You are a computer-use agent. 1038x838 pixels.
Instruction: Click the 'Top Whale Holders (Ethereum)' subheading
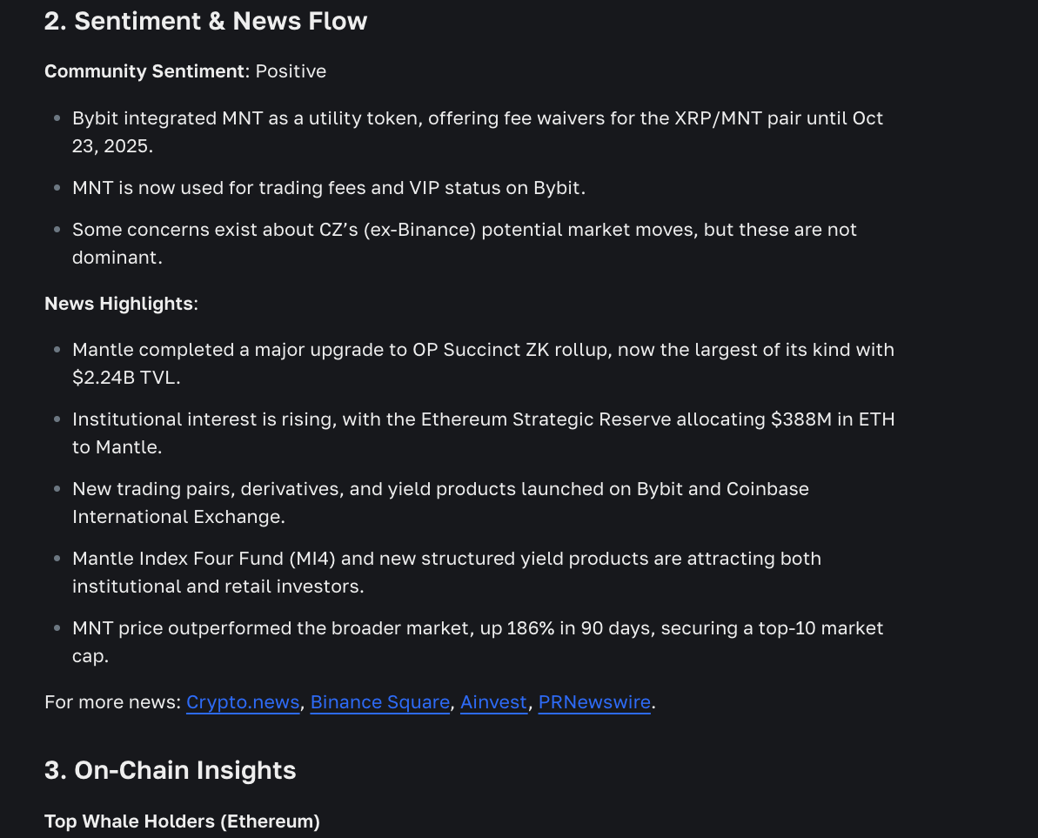click(x=182, y=821)
